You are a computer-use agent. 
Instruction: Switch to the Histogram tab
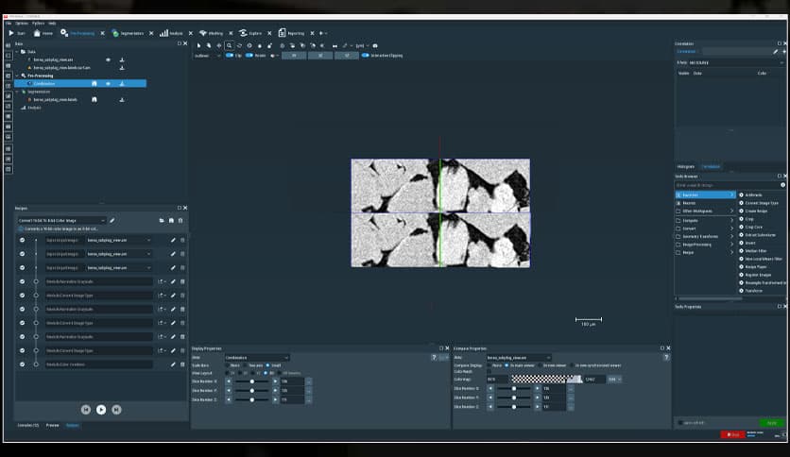point(686,166)
